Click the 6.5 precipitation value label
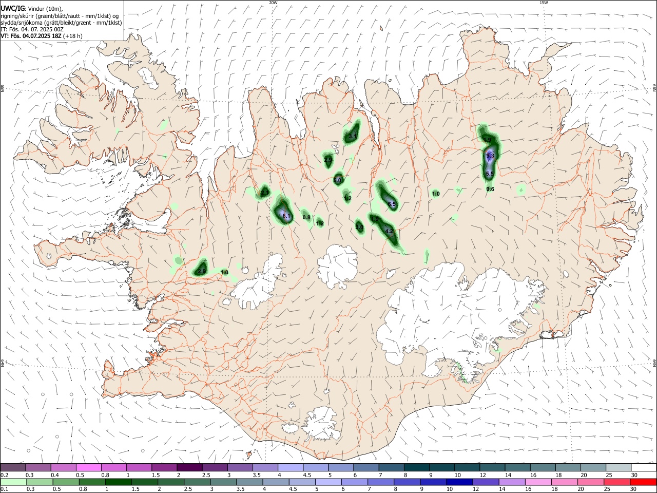657x493 pixels. coord(392,204)
